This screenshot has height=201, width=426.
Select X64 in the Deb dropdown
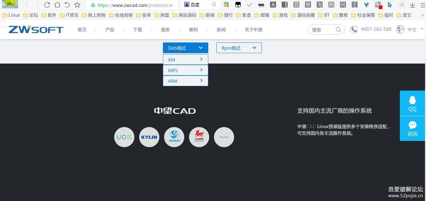tap(186, 59)
